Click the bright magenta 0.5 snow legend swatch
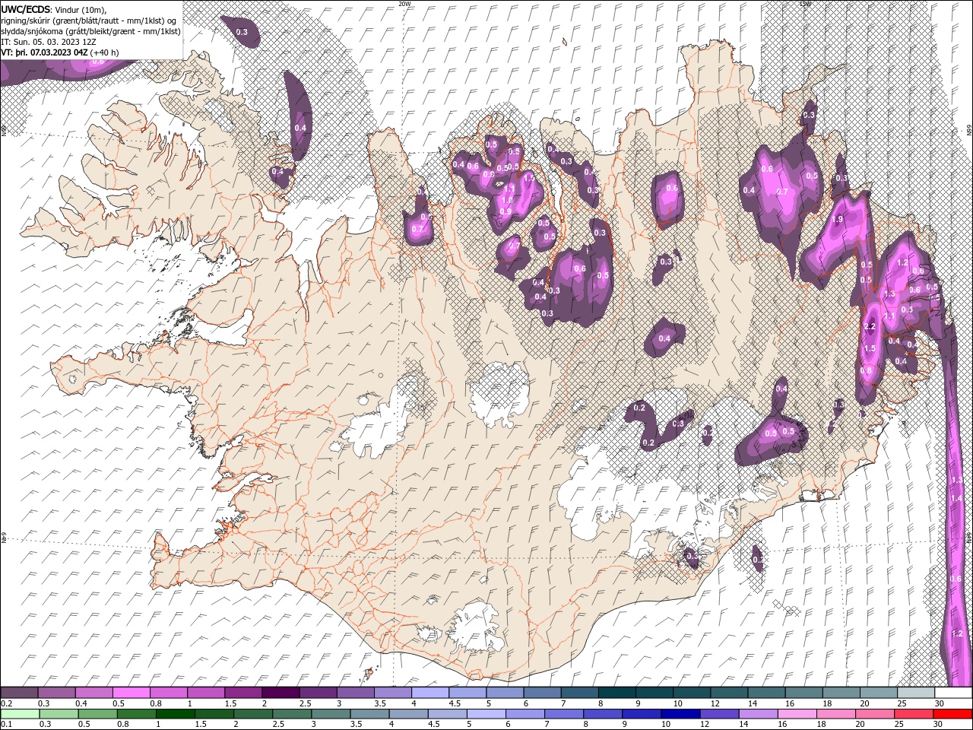The width and height of the screenshot is (973, 730). pyautogui.click(x=131, y=693)
